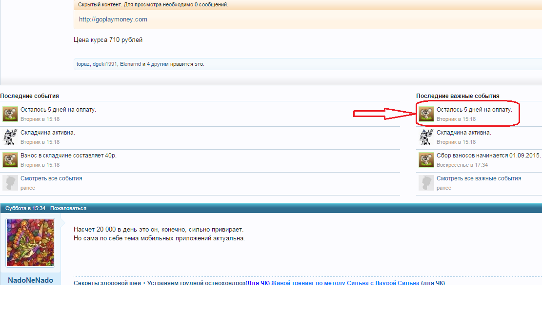
Task: Click 'Сбор взносов начинается 01.09.2015.' text
Action: click(x=488, y=156)
